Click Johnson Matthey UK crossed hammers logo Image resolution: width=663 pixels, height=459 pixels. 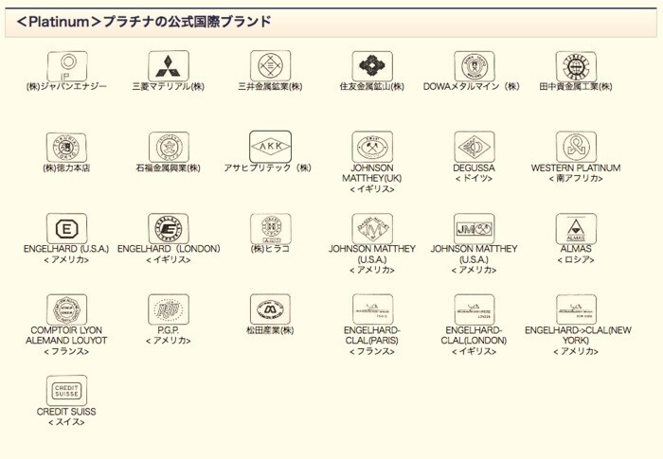(x=372, y=147)
